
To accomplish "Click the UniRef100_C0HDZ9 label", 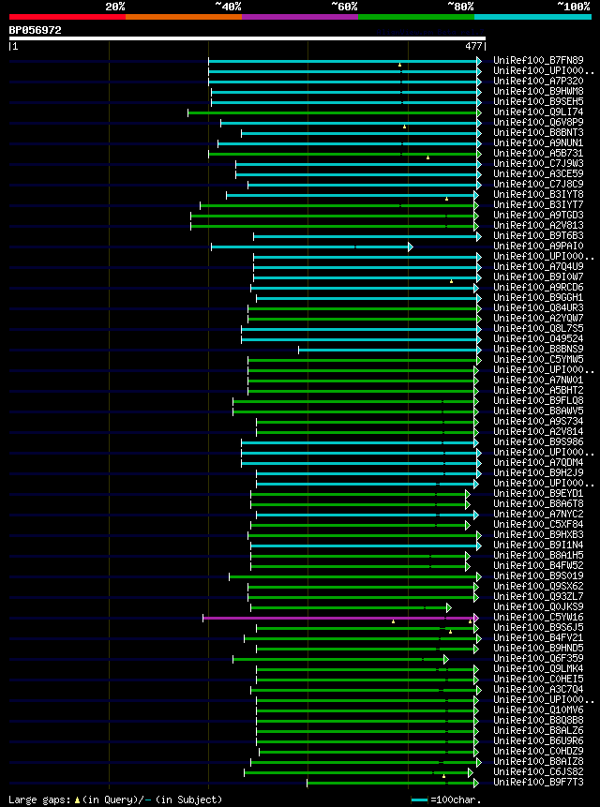I will (538, 751).
